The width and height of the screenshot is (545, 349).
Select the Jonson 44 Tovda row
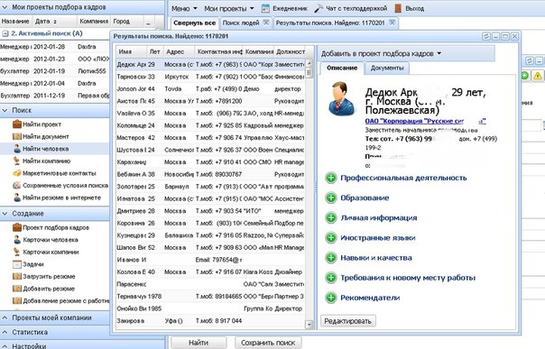coord(210,89)
